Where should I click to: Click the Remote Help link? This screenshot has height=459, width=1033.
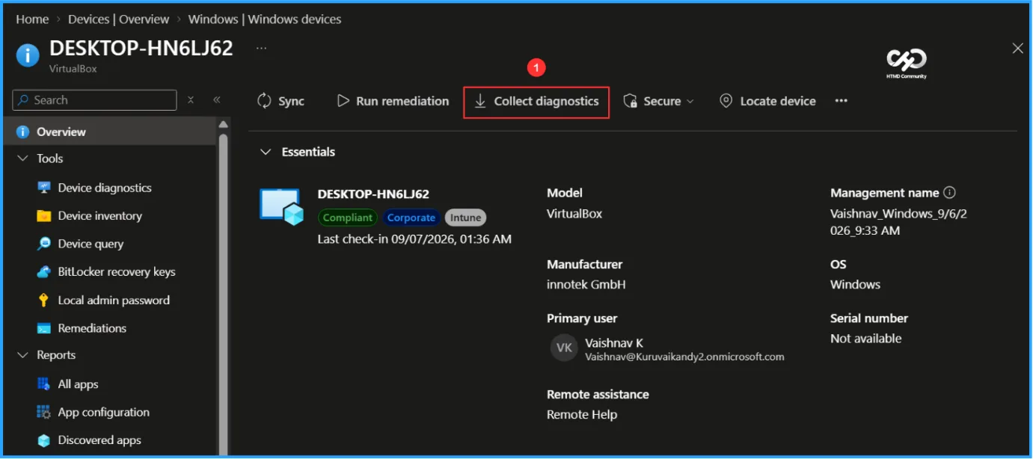pyautogui.click(x=582, y=415)
